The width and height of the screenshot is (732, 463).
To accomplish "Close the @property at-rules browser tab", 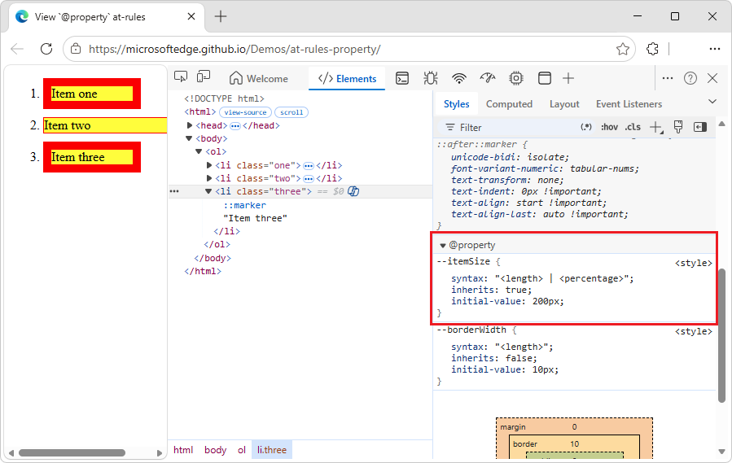I will click(x=191, y=17).
